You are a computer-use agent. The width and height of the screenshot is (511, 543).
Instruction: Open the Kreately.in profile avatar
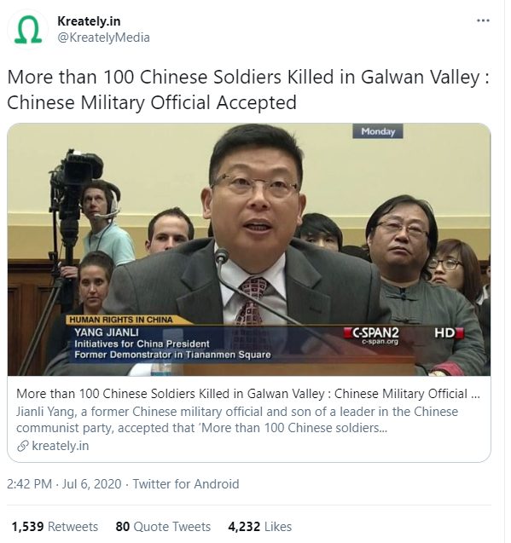[28, 30]
